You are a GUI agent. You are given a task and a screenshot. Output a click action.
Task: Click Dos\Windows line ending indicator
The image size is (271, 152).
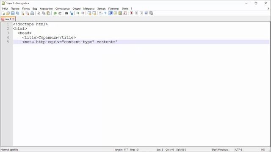click(220, 149)
